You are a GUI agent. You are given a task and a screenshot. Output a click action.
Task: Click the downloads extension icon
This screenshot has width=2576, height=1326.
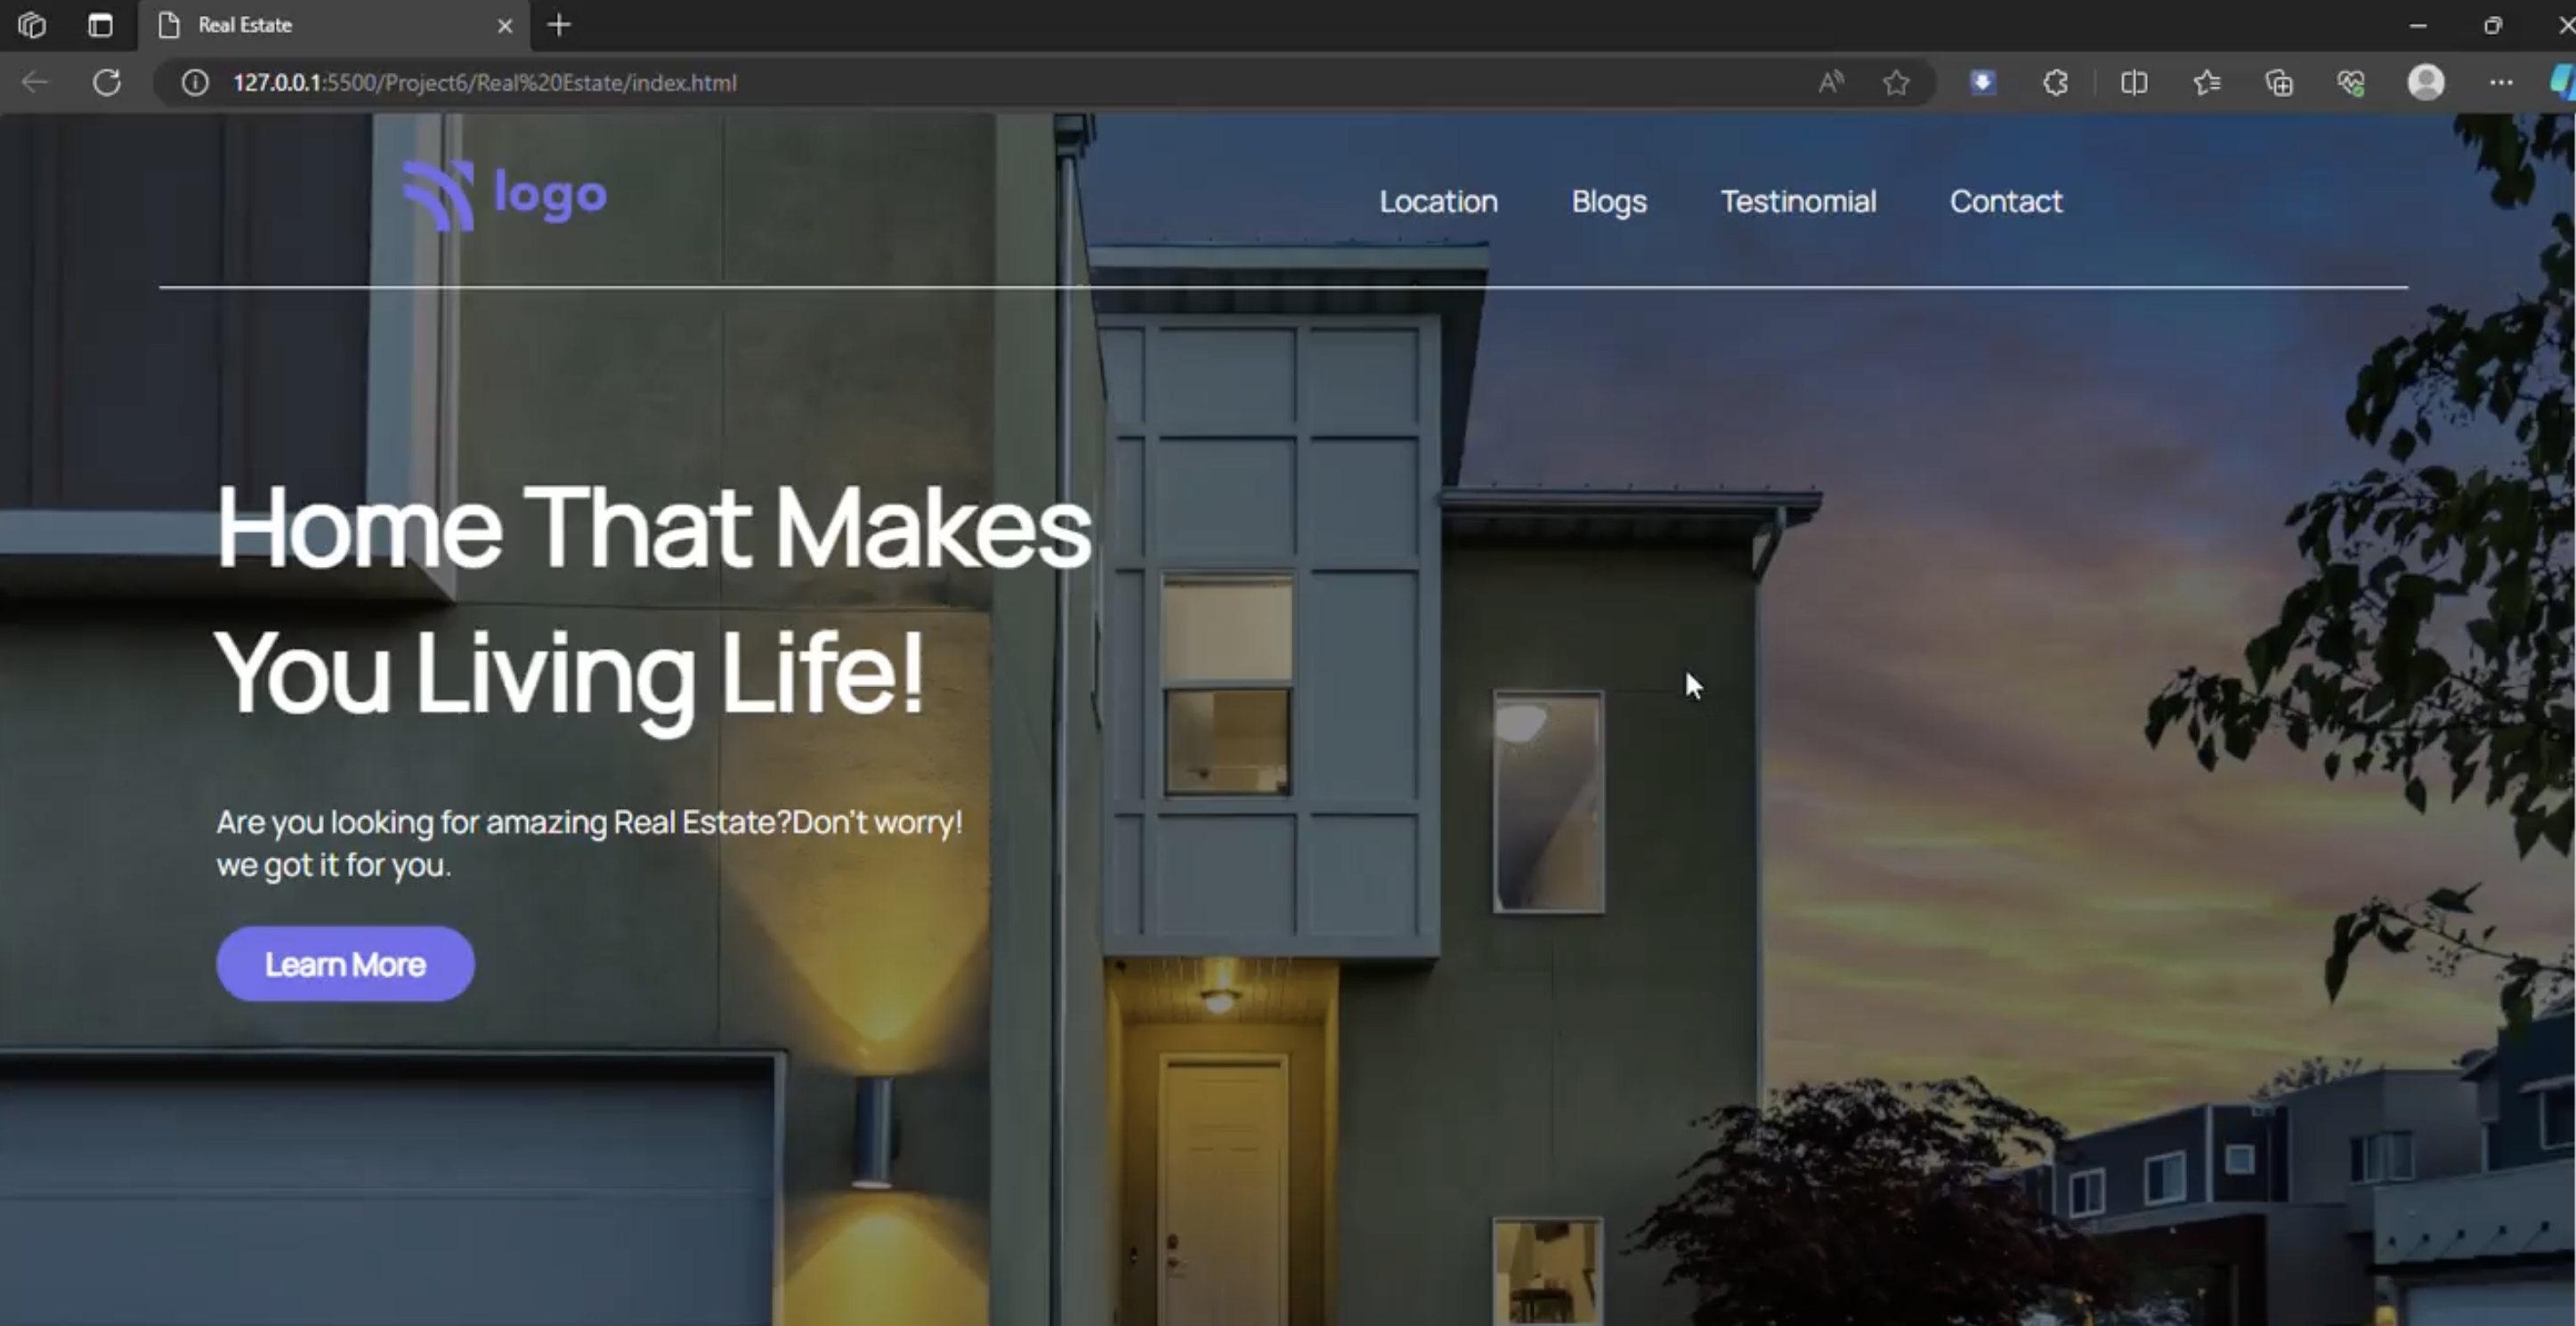[x=1982, y=82]
